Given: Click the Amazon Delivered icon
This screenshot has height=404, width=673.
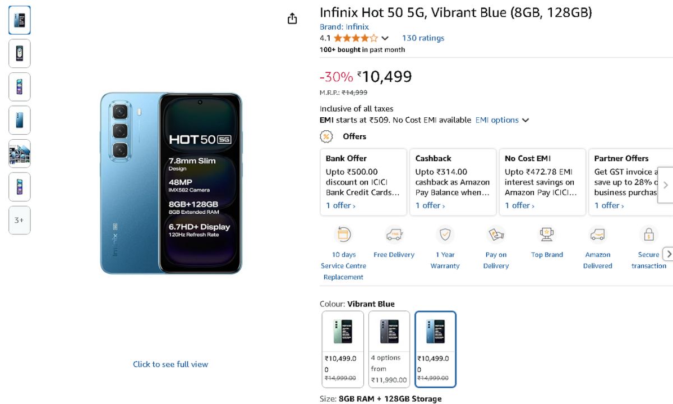Looking at the screenshot, I should [597, 235].
